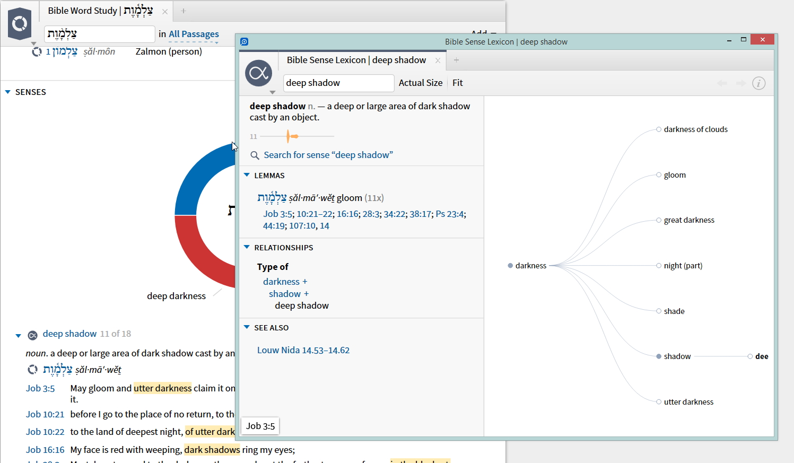Click the lemma ring icon before ṣǎl·mā'·wět

pyautogui.click(x=33, y=369)
